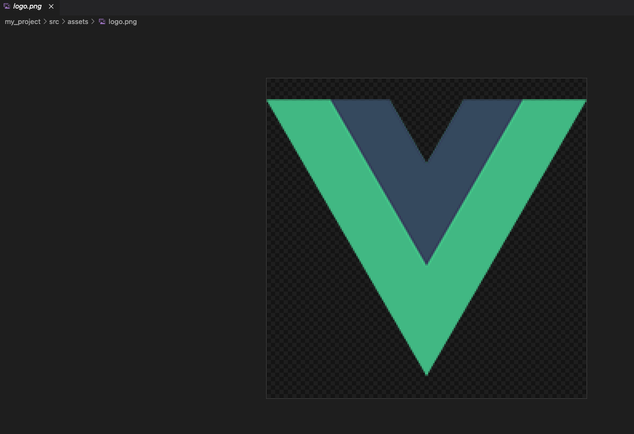This screenshot has height=434, width=634.
Task: Expand chevron after assets breadcrumb
Action: 93,21
